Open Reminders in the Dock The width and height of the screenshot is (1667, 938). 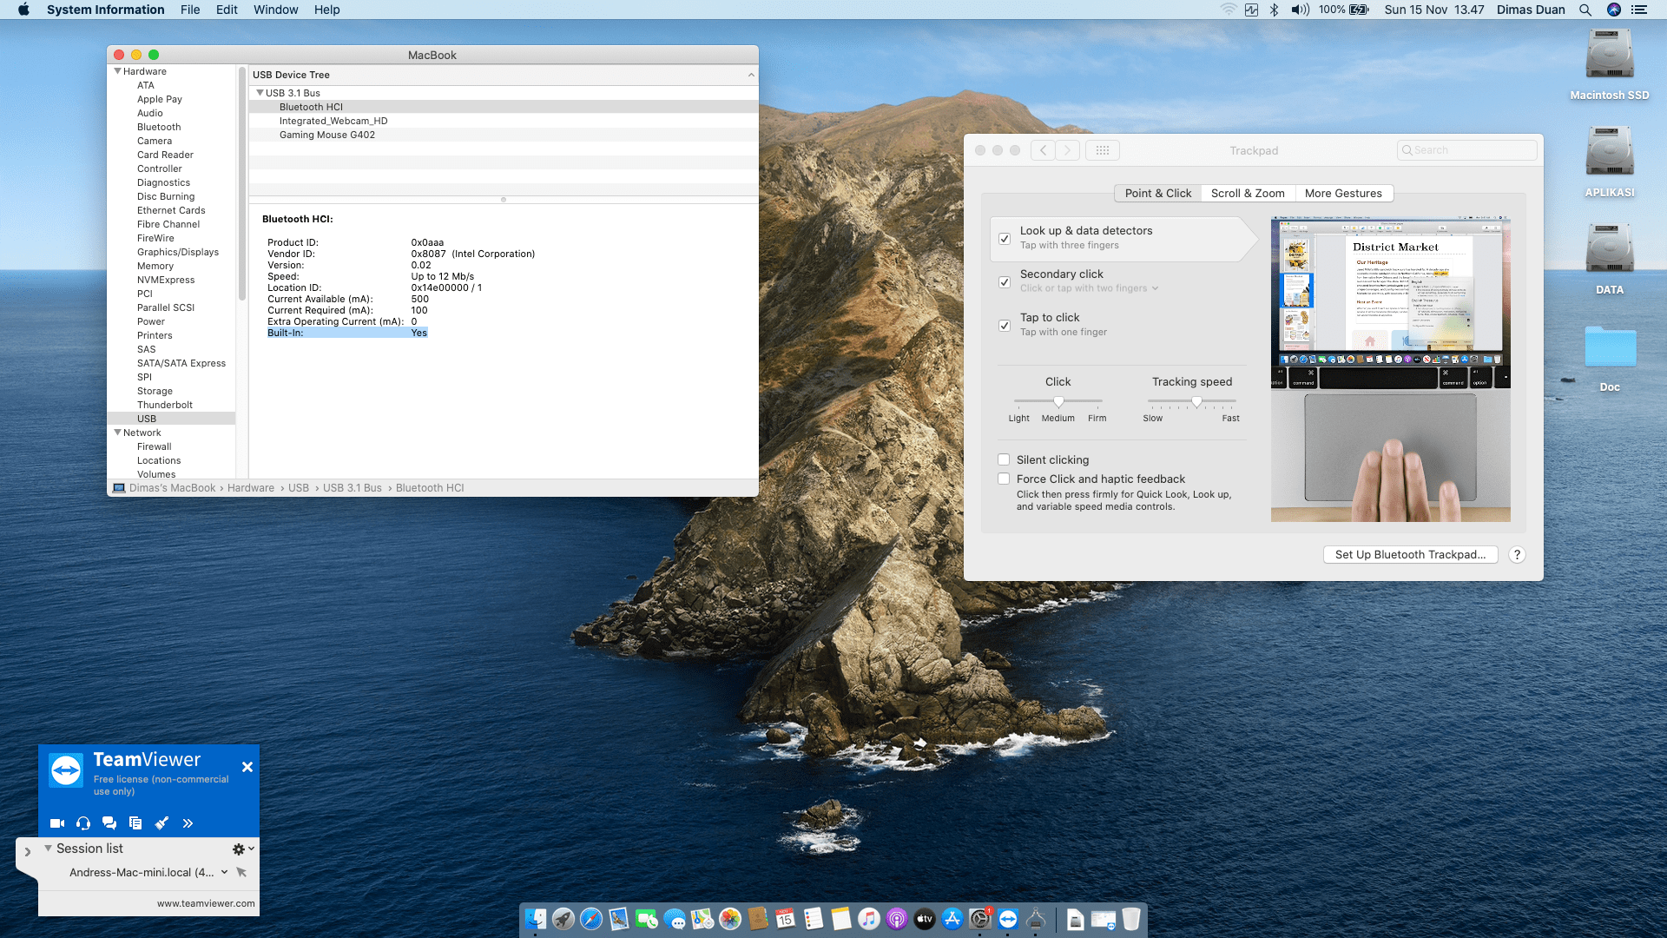814,919
